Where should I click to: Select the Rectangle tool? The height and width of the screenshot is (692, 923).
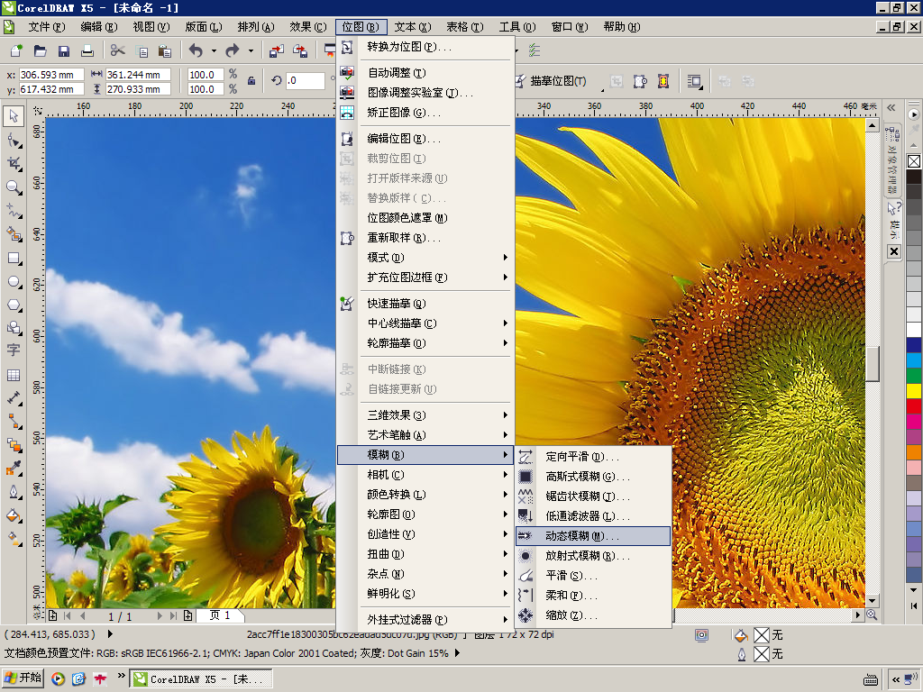(14, 258)
